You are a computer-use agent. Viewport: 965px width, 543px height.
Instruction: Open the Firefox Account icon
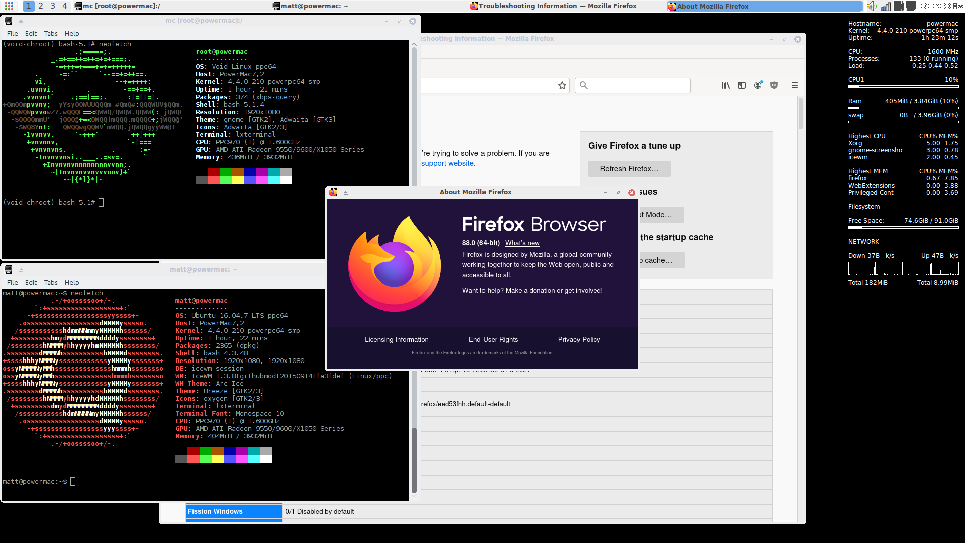pyautogui.click(x=758, y=86)
